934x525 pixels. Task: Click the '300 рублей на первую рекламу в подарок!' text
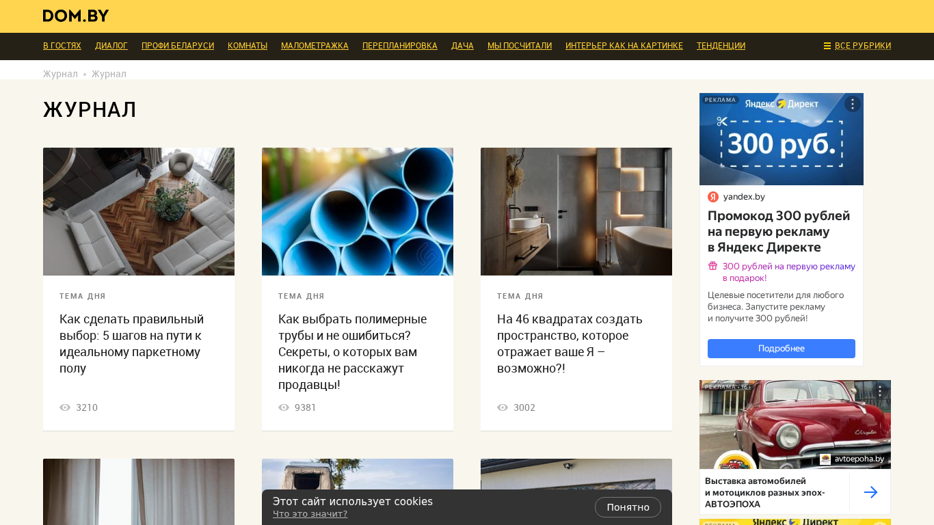[x=789, y=272]
